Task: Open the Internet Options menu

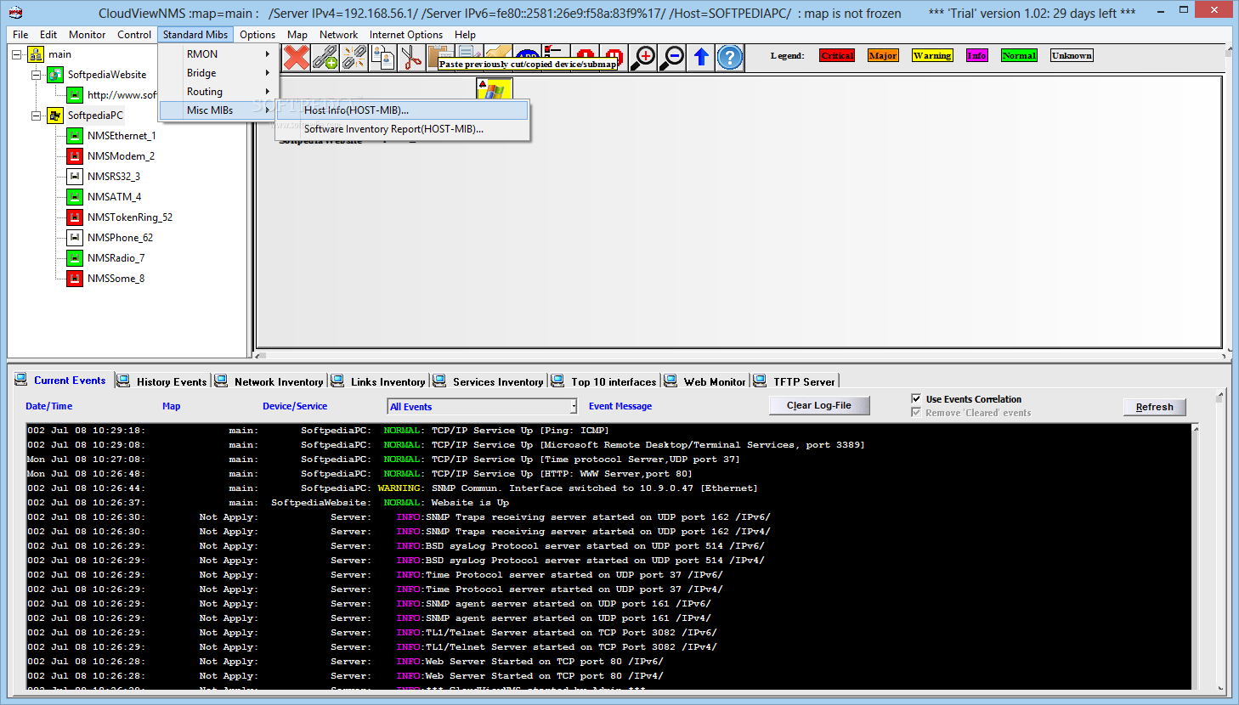Action: 406,35
